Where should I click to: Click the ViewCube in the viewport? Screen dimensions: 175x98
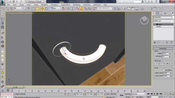click(x=144, y=20)
